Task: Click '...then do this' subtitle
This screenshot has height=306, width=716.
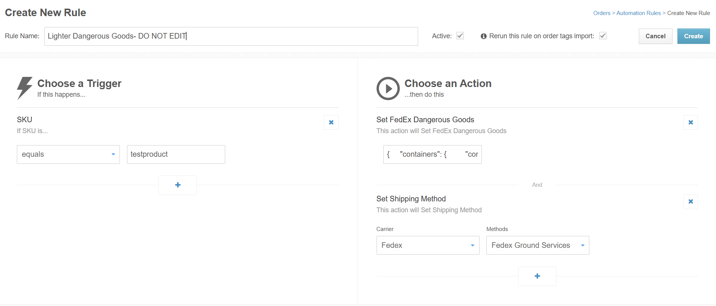Action: click(x=424, y=94)
